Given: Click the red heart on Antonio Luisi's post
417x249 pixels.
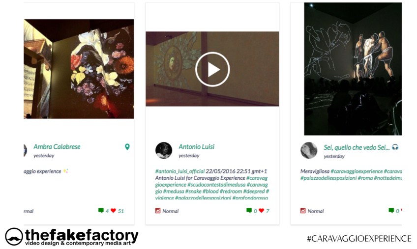Looking at the screenshot, I should (262, 211).
